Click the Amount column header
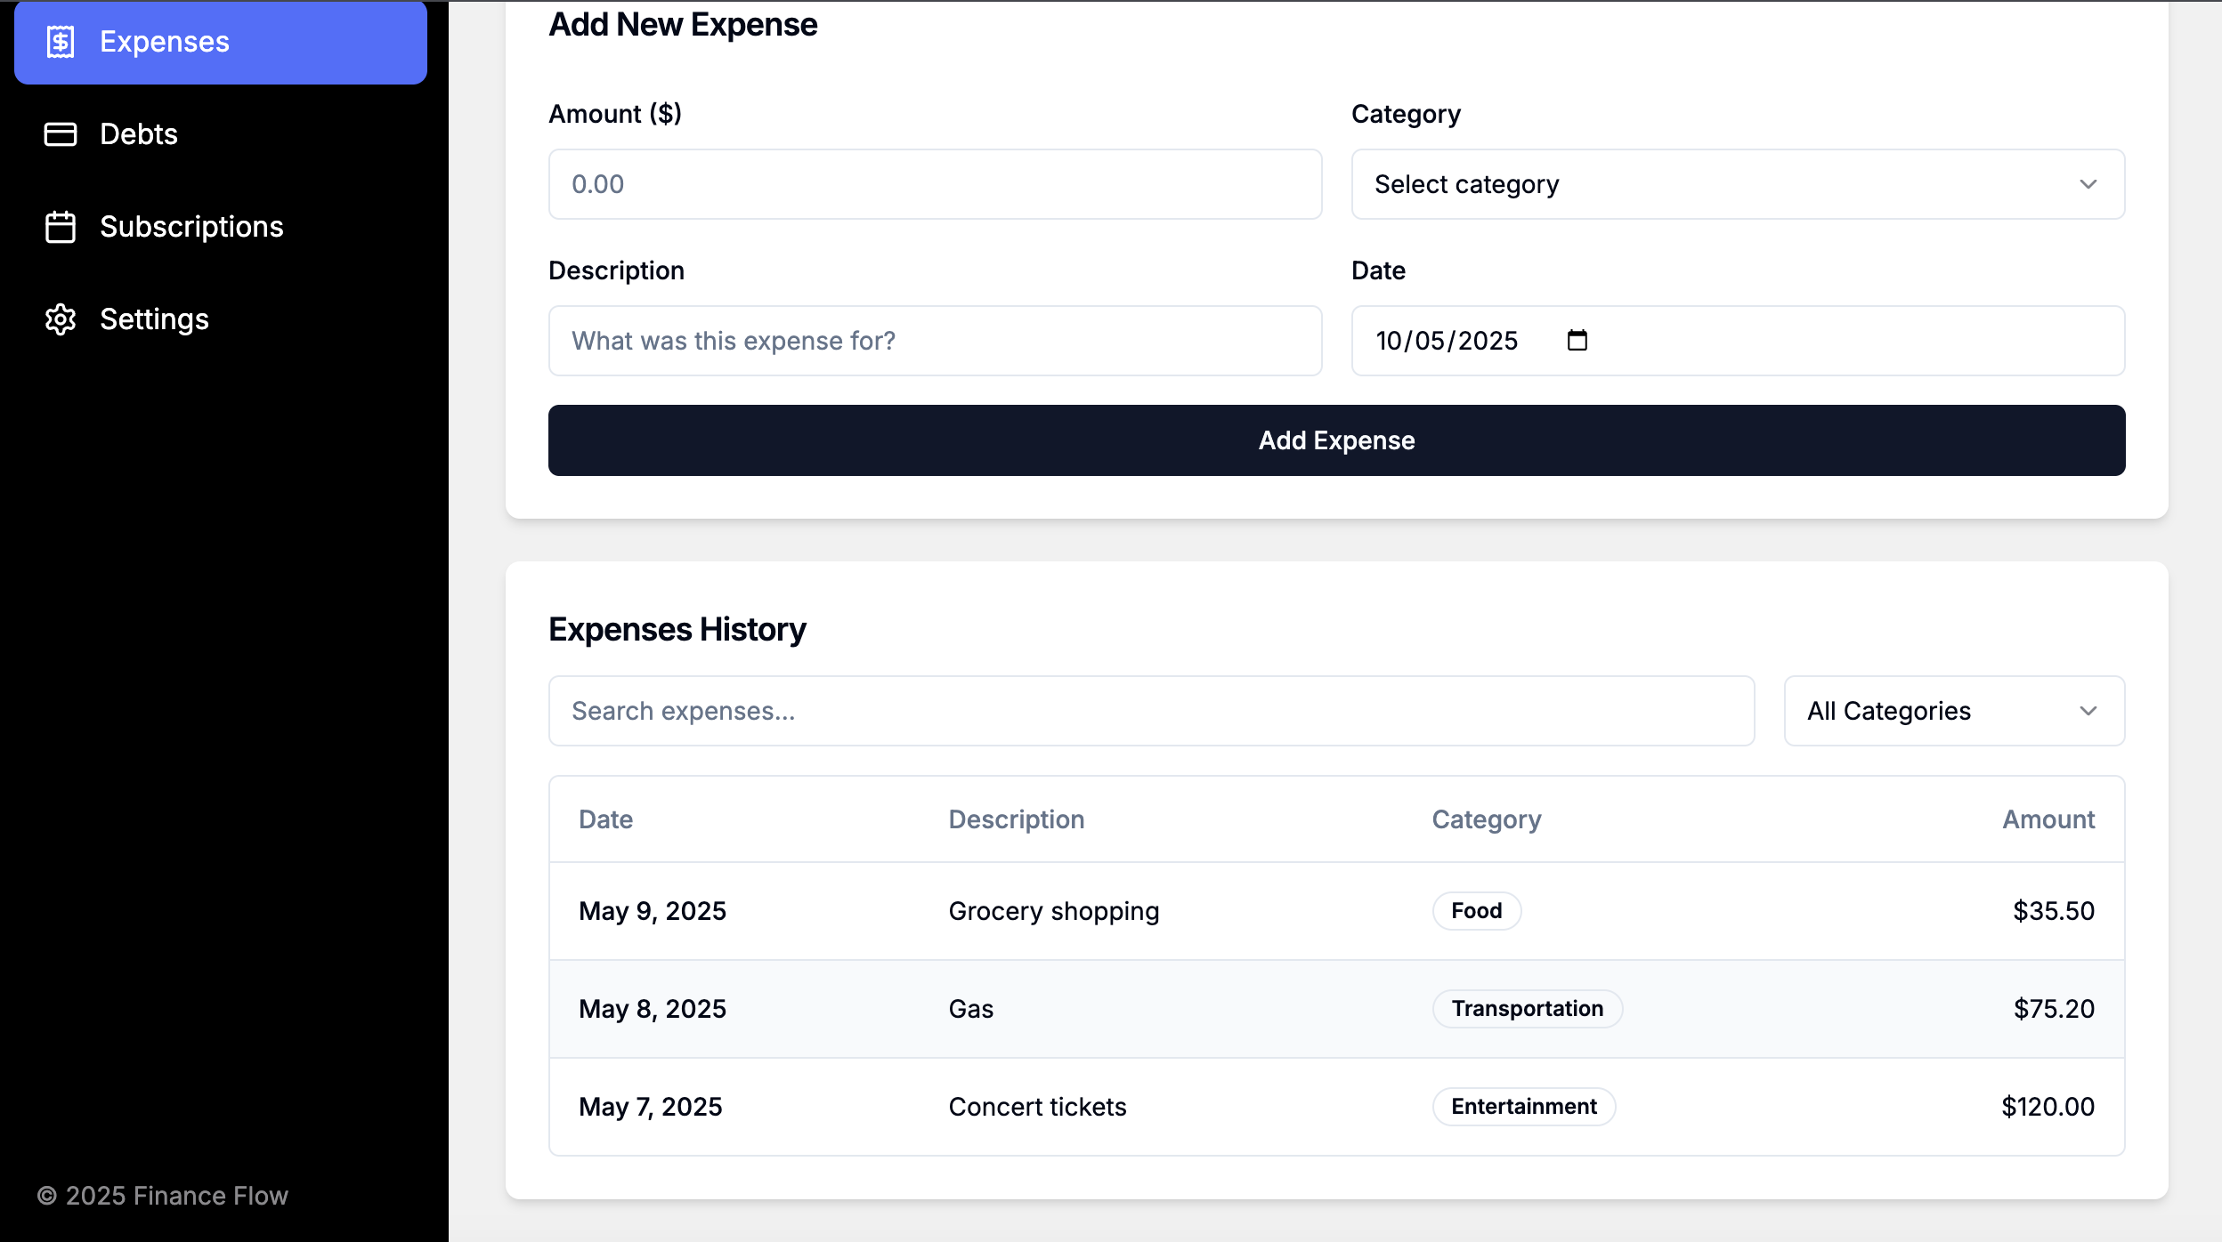This screenshot has height=1242, width=2222. (2048, 819)
